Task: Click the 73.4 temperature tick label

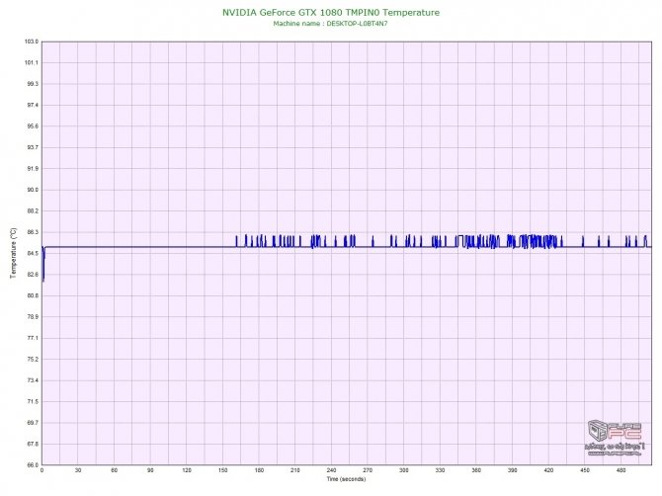Action: (33, 380)
